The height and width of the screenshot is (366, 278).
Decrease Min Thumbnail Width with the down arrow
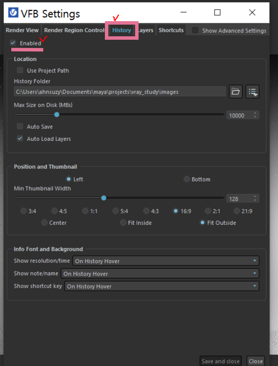(255, 200)
